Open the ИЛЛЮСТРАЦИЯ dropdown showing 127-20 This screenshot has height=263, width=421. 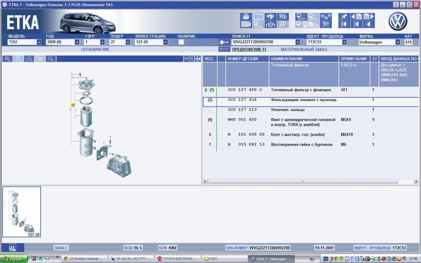click(x=166, y=42)
